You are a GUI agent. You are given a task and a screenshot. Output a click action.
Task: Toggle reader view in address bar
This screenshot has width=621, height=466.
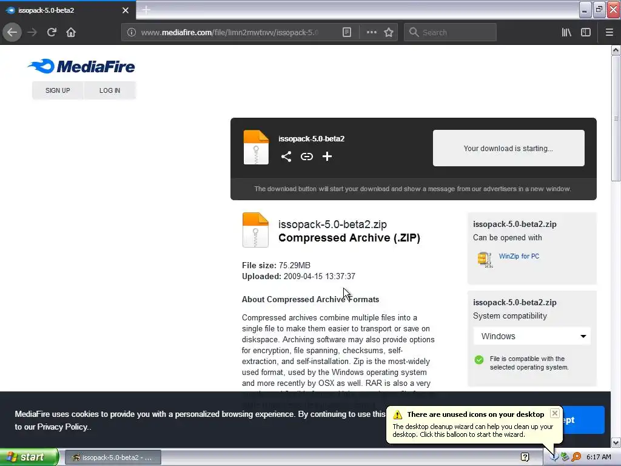(x=346, y=32)
